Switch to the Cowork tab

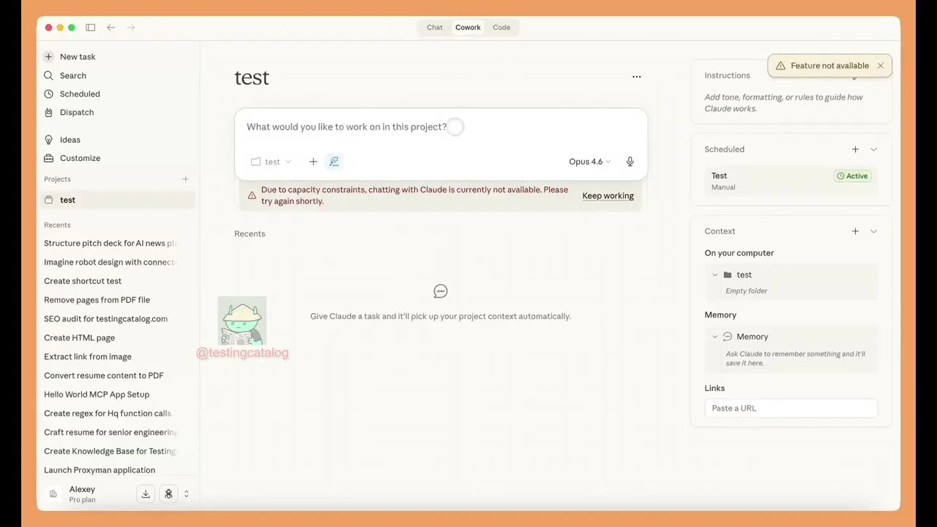(x=468, y=28)
